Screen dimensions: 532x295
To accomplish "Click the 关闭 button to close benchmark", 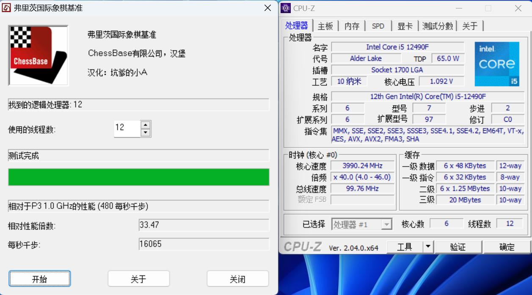I will pyautogui.click(x=237, y=279).
